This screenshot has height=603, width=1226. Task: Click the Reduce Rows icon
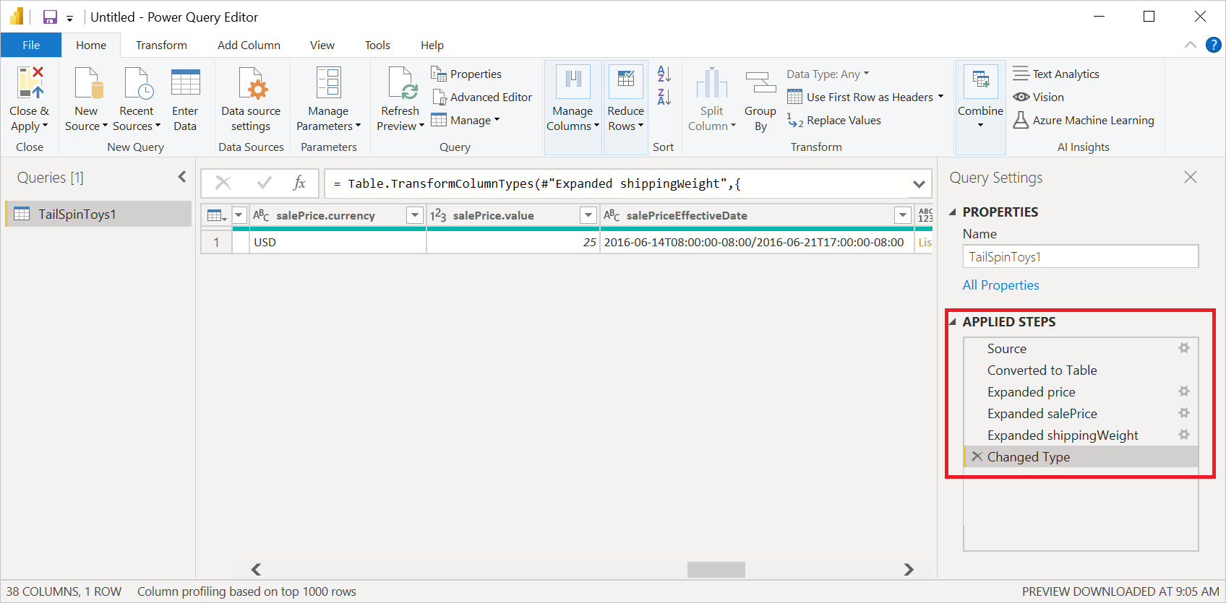click(x=626, y=82)
